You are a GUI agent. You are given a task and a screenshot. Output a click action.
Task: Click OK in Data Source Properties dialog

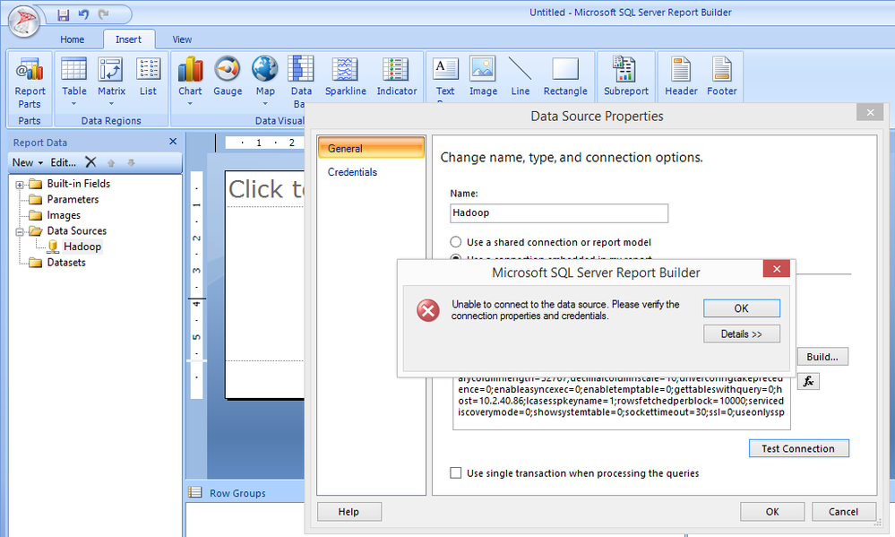pos(772,512)
